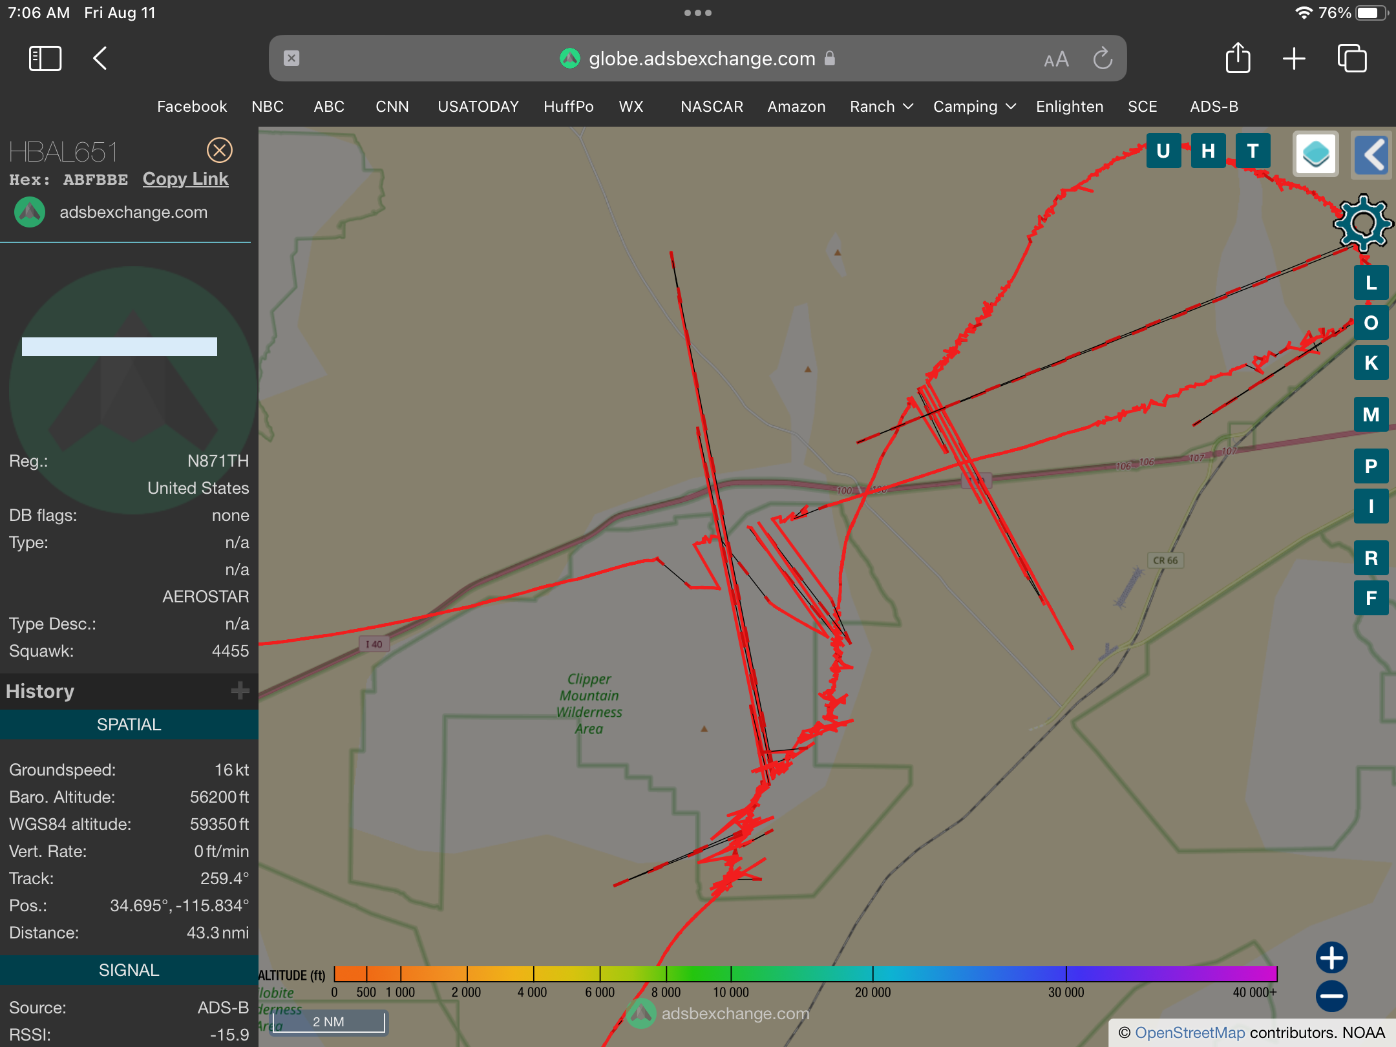Open the ABC bookmark
This screenshot has width=1396, height=1047.
coord(329,107)
